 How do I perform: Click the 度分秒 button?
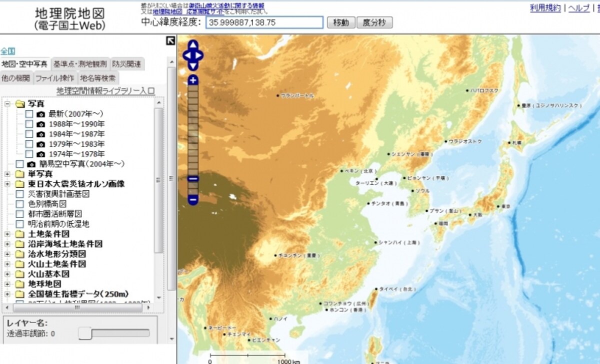click(374, 22)
